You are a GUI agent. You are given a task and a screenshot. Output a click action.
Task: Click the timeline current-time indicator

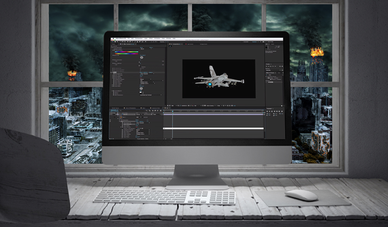pos(173,111)
